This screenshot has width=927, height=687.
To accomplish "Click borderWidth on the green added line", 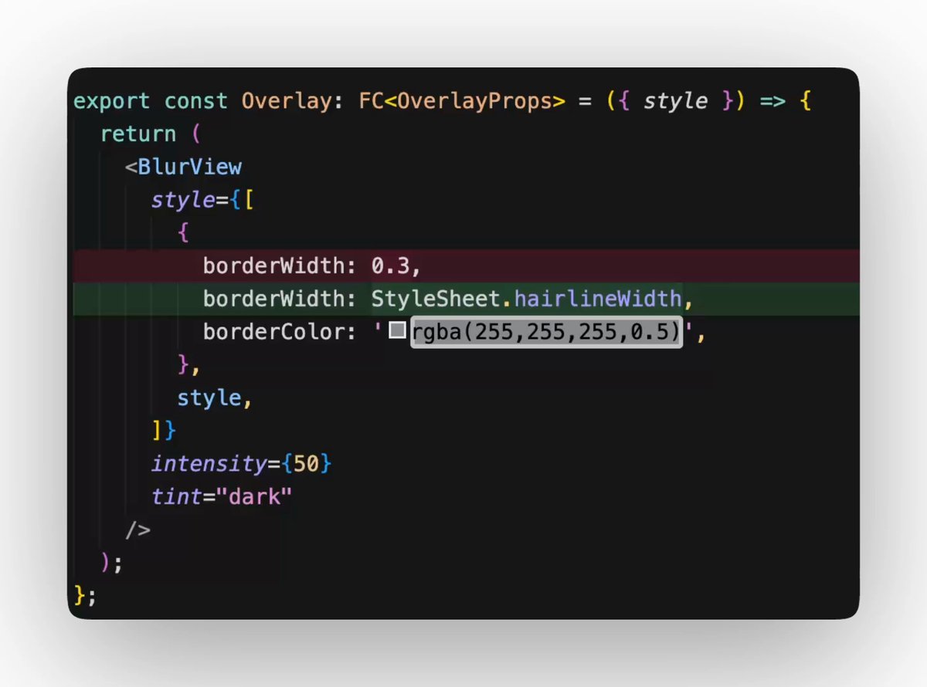I will pyautogui.click(x=274, y=298).
